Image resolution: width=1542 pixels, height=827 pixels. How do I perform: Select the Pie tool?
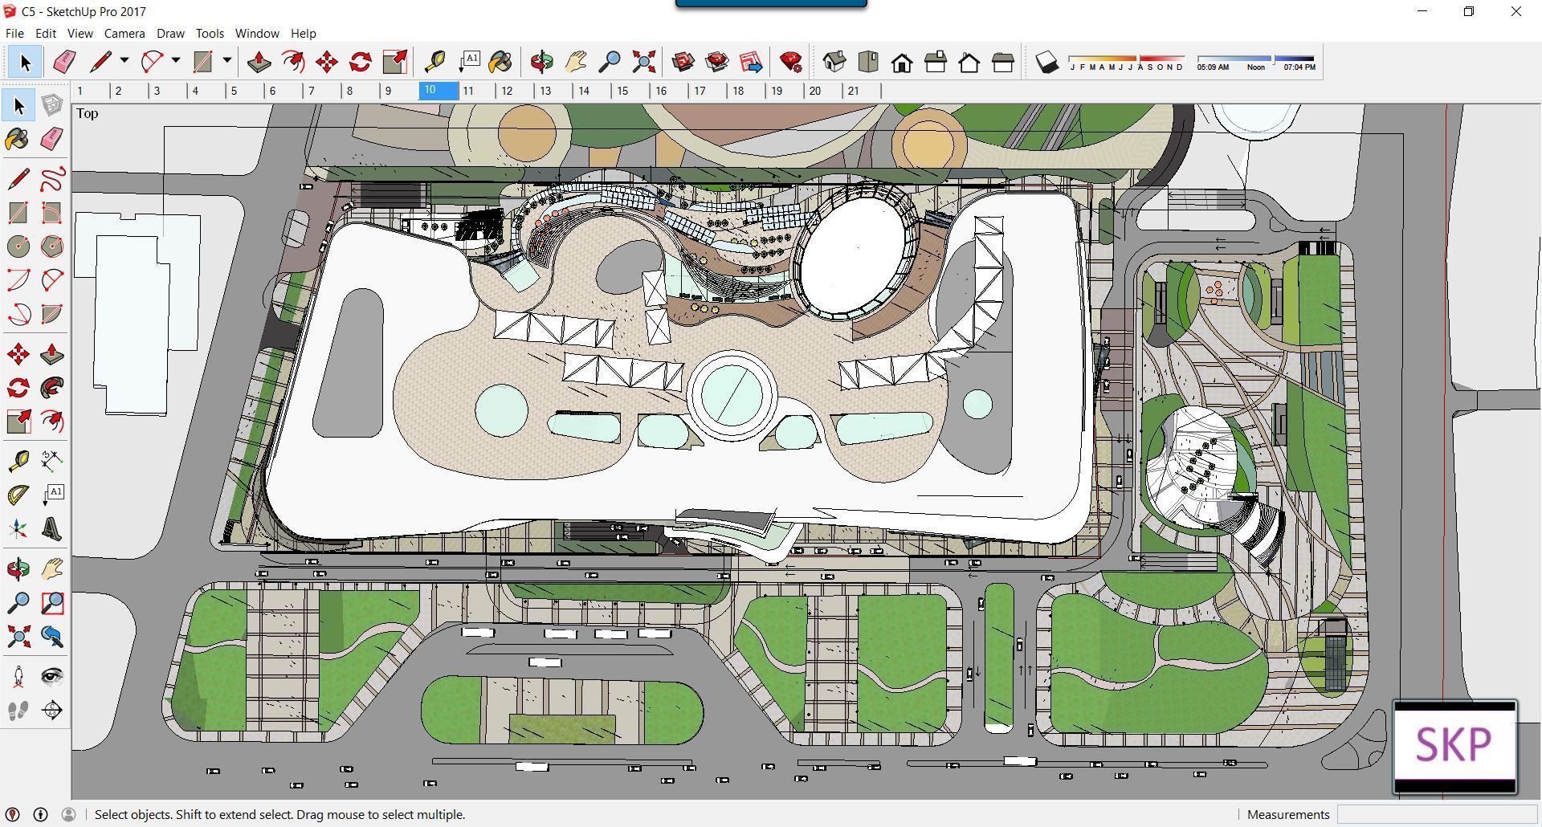(52, 314)
